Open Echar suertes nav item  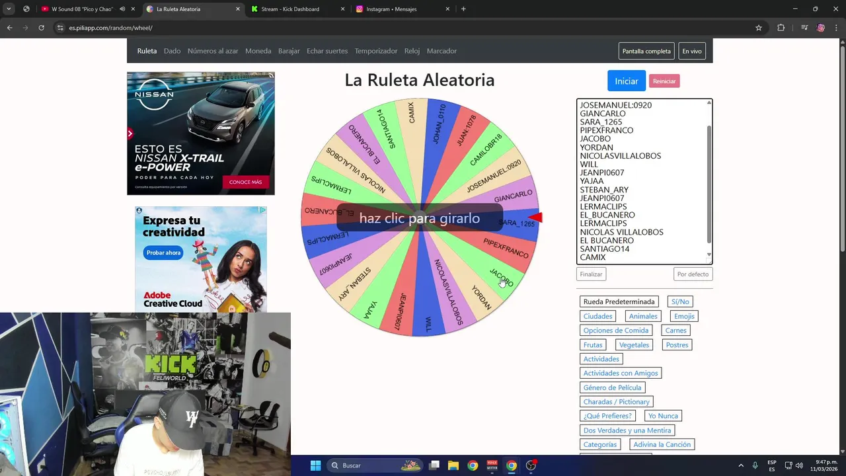coord(327,51)
